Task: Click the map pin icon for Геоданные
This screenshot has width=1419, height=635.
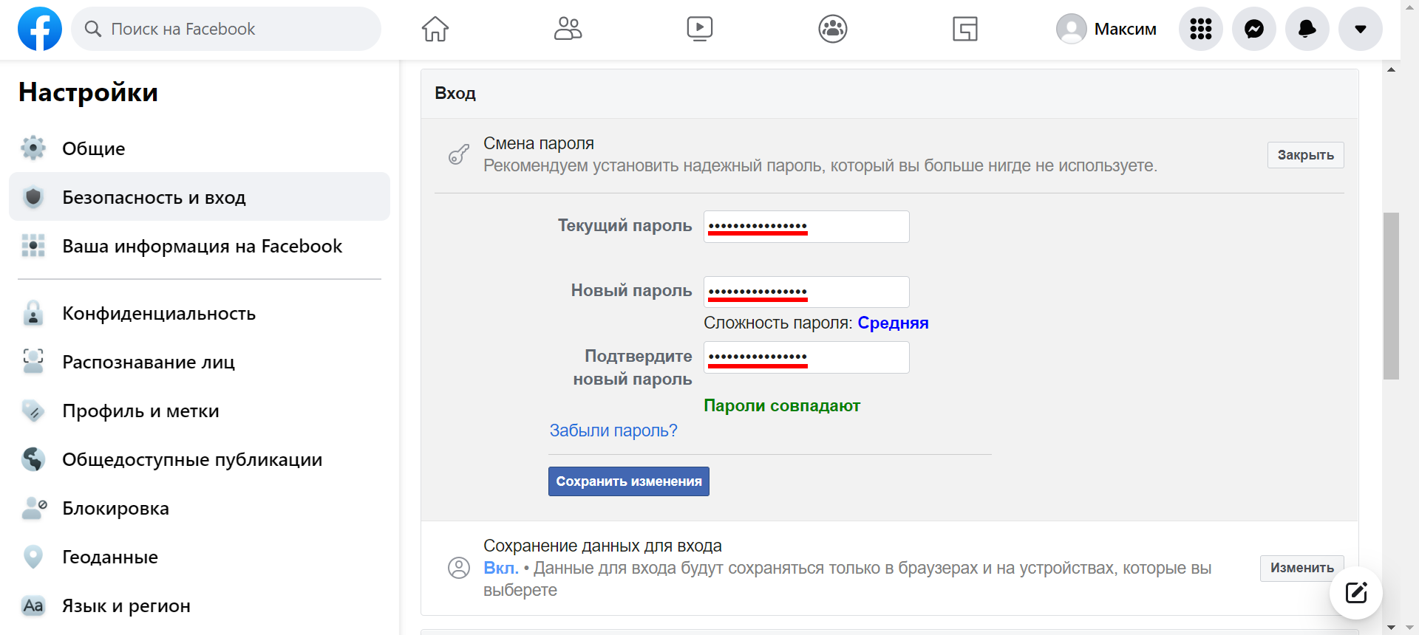Action: (33, 557)
